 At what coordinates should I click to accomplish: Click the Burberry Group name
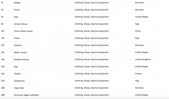click(21, 60)
